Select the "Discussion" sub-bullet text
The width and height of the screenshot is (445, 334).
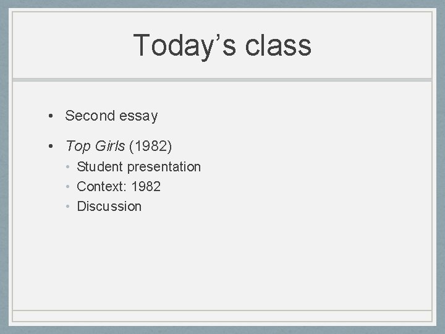click(109, 207)
